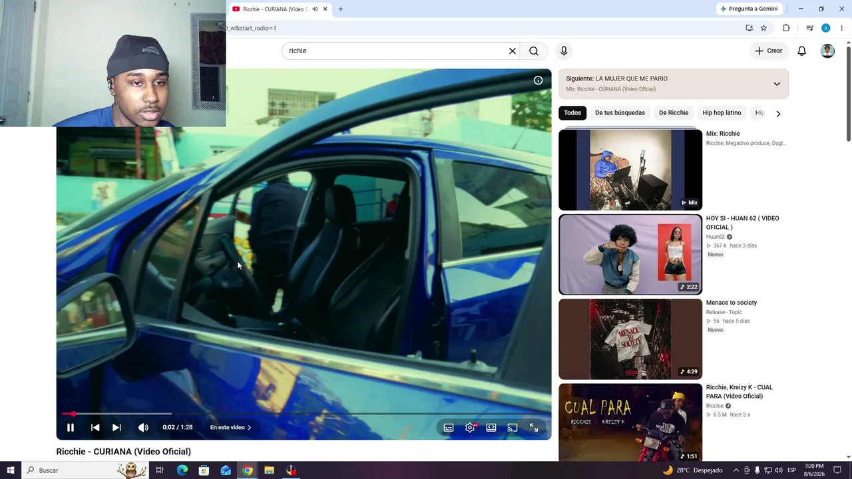Seek using the red video progress bar
This screenshot has height=479, width=852.
pyautogui.click(x=304, y=414)
